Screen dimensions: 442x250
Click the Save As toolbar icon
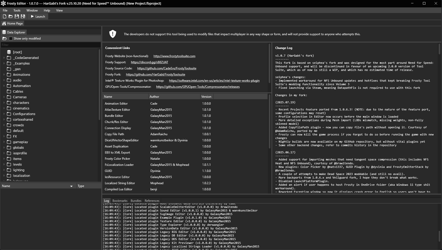pyautogui.click(x=23, y=16)
